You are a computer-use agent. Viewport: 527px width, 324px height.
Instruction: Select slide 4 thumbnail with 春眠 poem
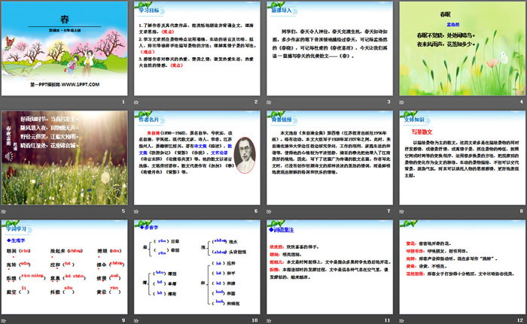click(462, 48)
